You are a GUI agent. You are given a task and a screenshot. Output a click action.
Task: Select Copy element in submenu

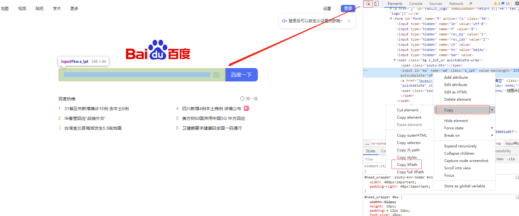tap(409, 117)
